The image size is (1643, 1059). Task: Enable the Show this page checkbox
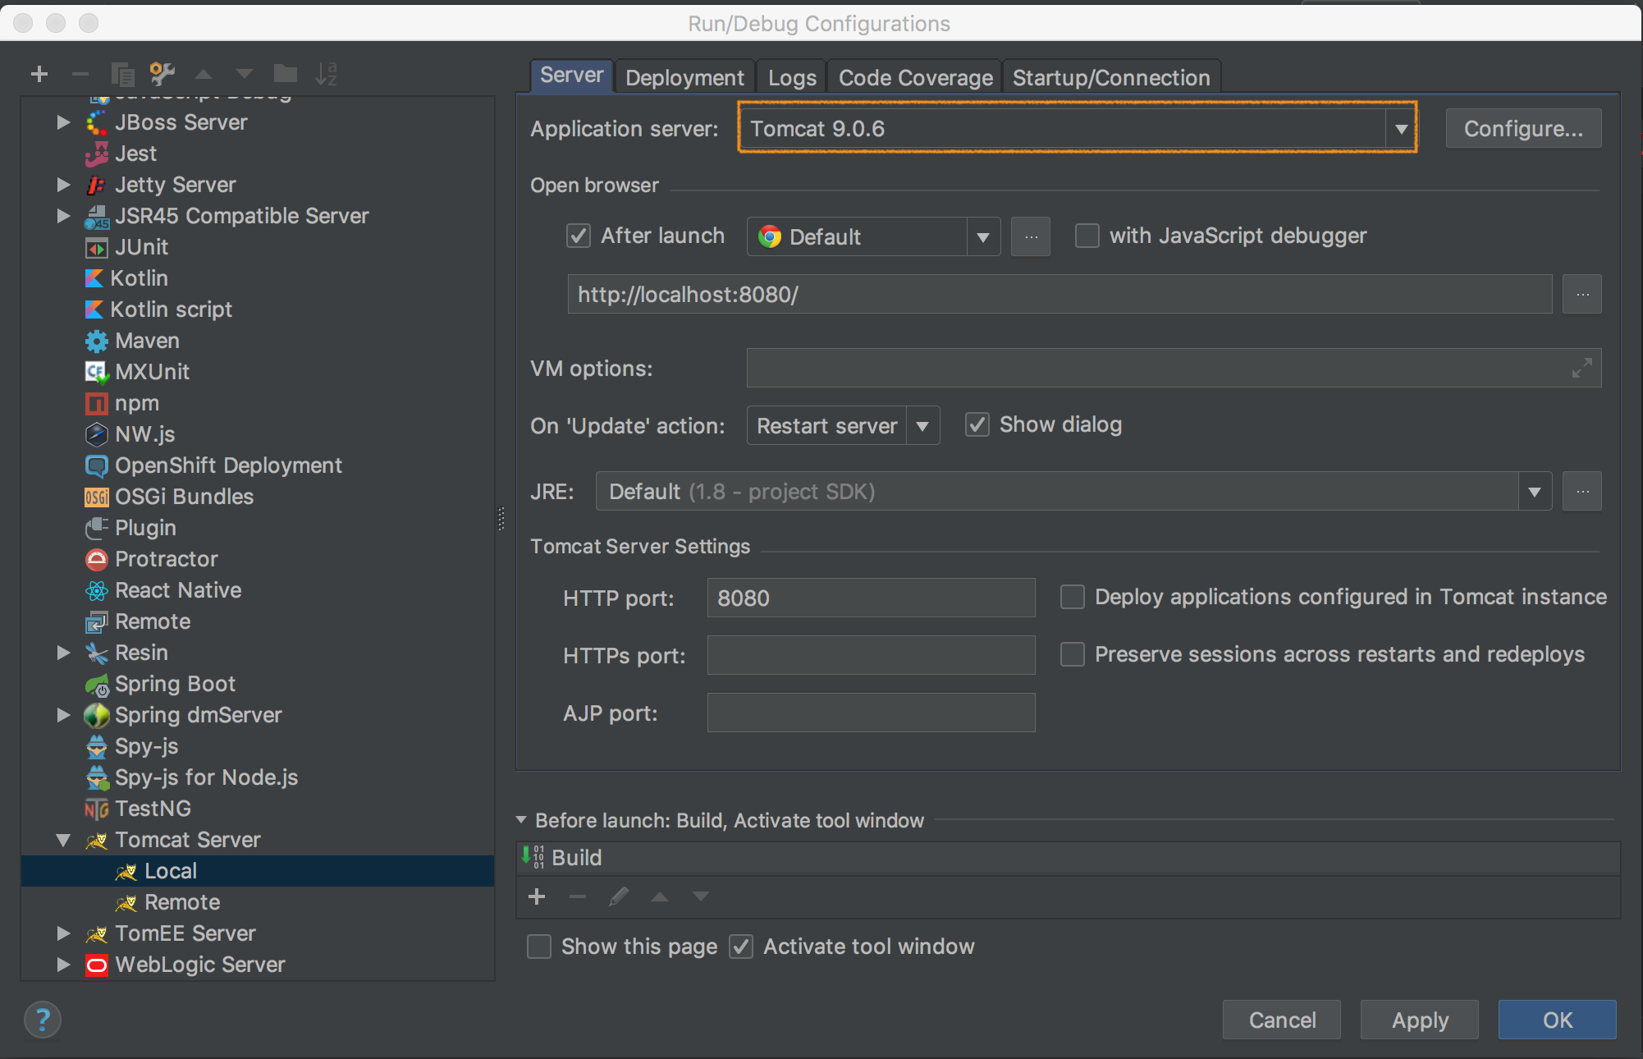pos(539,947)
